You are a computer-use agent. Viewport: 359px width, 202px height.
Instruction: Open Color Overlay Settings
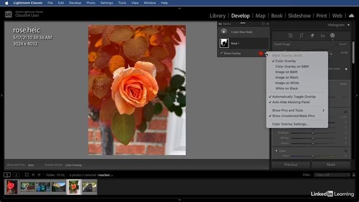(x=291, y=124)
